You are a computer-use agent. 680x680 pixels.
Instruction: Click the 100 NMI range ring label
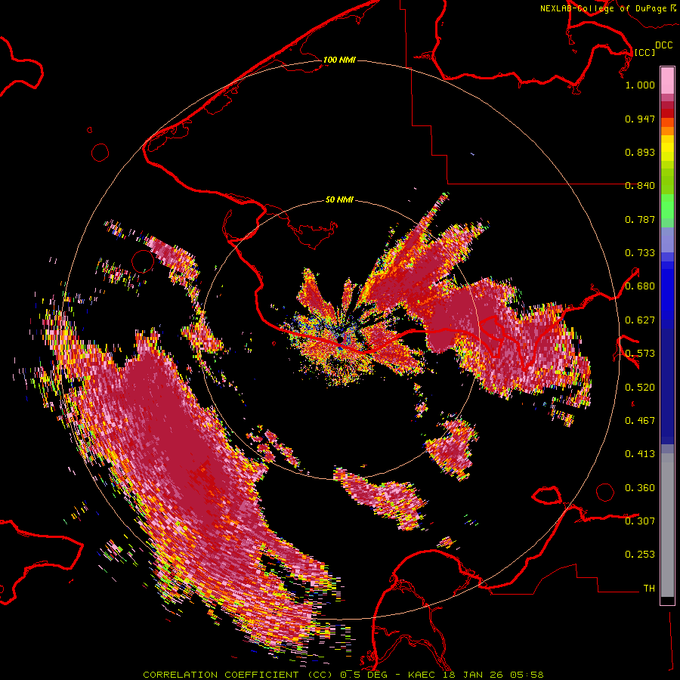click(339, 60)
